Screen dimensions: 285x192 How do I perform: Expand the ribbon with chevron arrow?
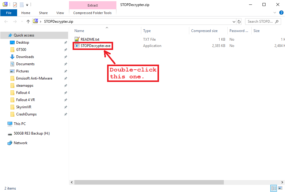coord(274,13)
